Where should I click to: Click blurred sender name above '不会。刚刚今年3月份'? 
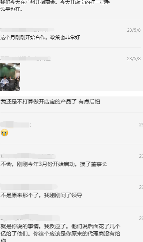coord(28,156)
